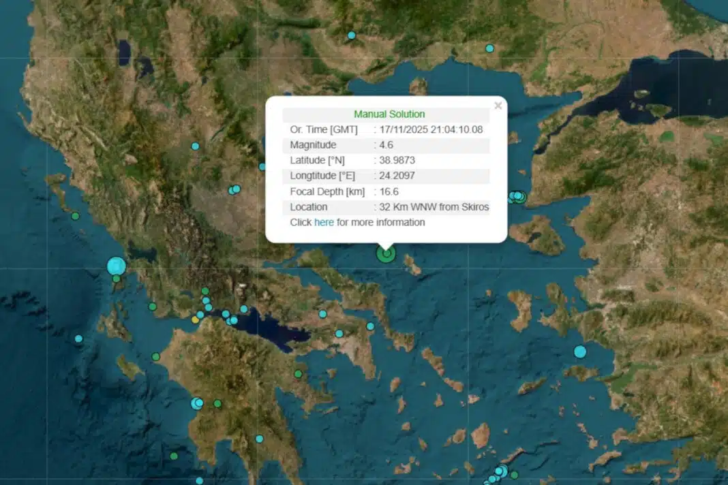Click the green marker near Corfu's coast
728x485 pixels.
click(75, 216)
